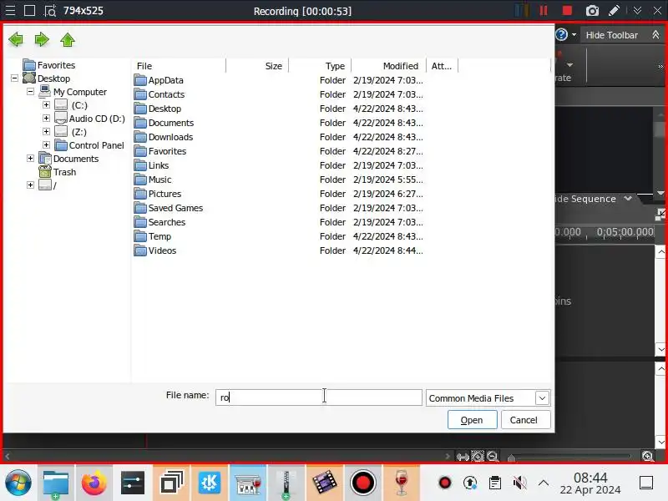Open file manager from the taskbar
668x501 pixels.
point(56,483)
